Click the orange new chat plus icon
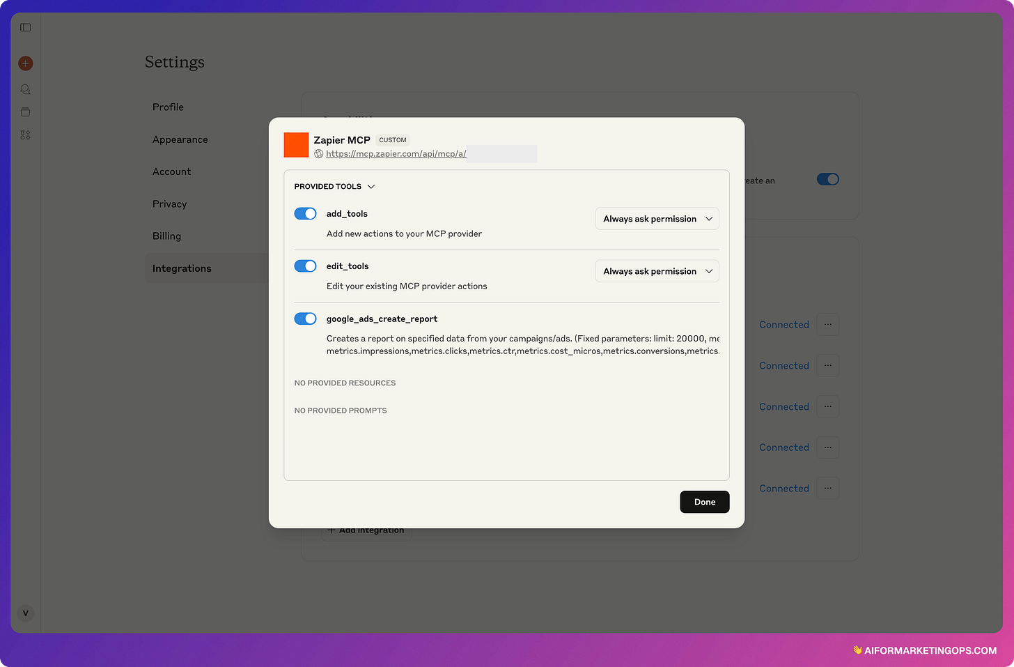This screenshot has width=1014, height=667. [26, 63]
